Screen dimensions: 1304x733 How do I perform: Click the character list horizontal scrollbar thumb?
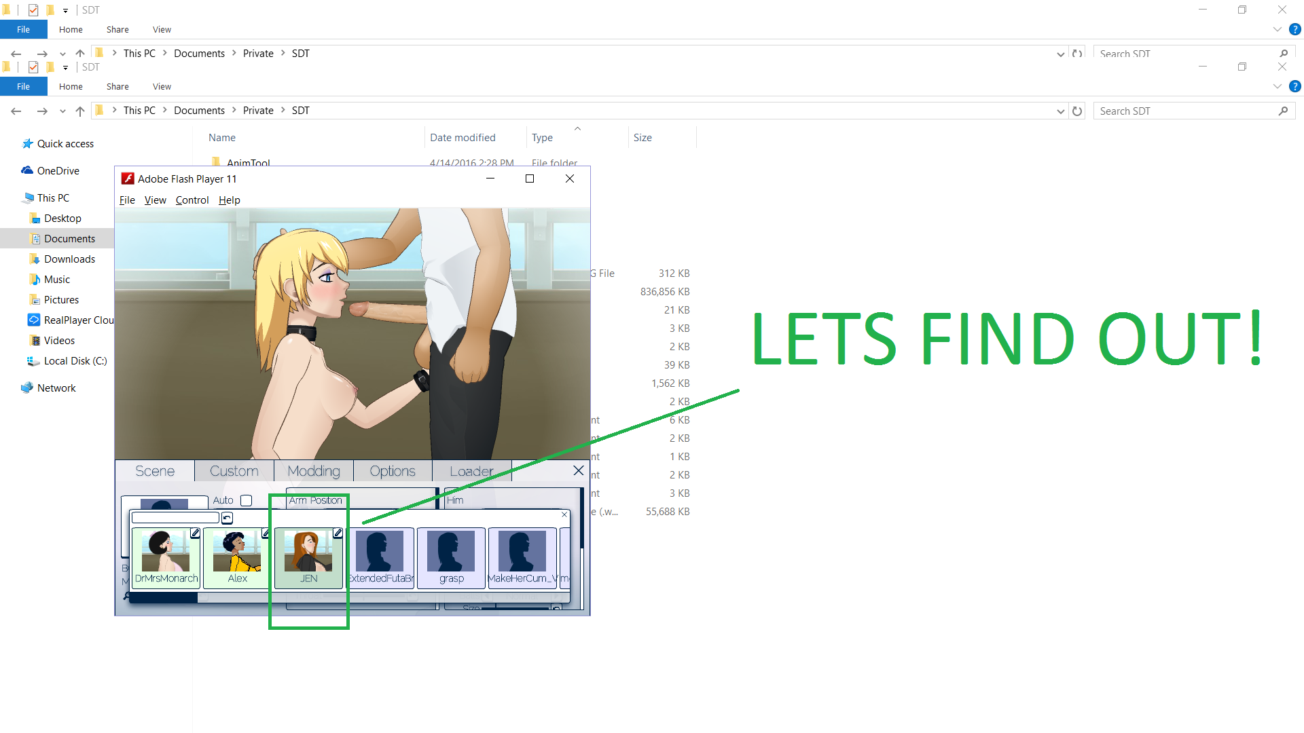tap(164, 598)
